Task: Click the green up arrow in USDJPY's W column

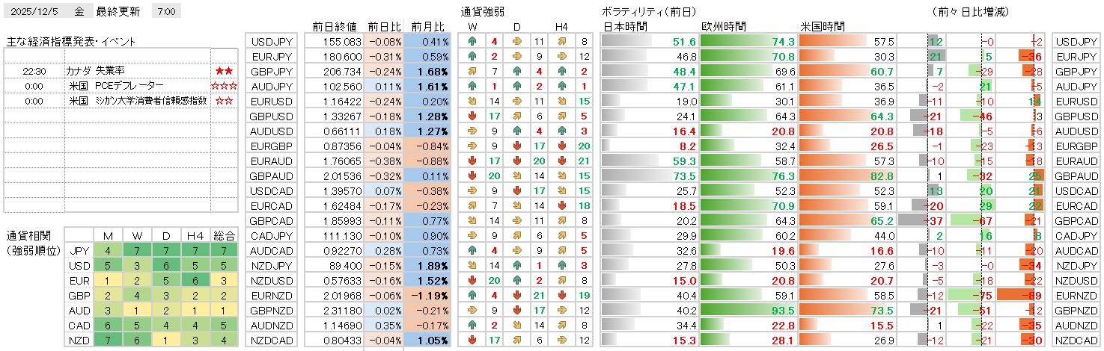Action: [472, 42]
